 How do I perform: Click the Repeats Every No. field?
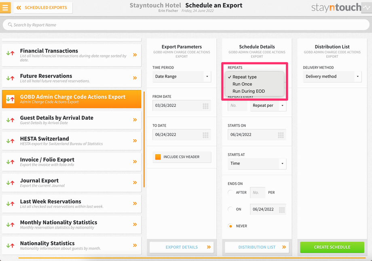pyautogui.click(x=237, y=106)
